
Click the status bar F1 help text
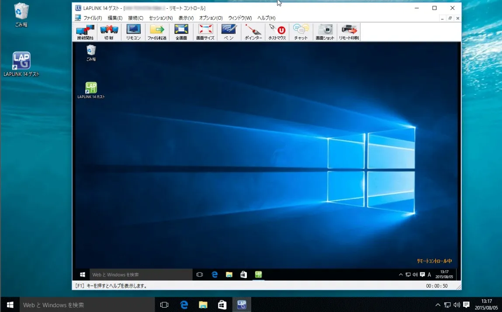point(111,286)
